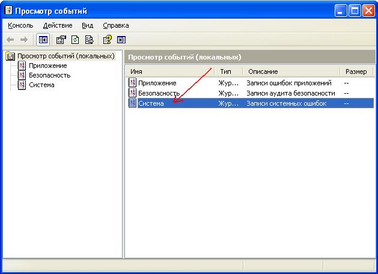
Task: Click the Система log icon in the list
Action: (x=132, y=103)
